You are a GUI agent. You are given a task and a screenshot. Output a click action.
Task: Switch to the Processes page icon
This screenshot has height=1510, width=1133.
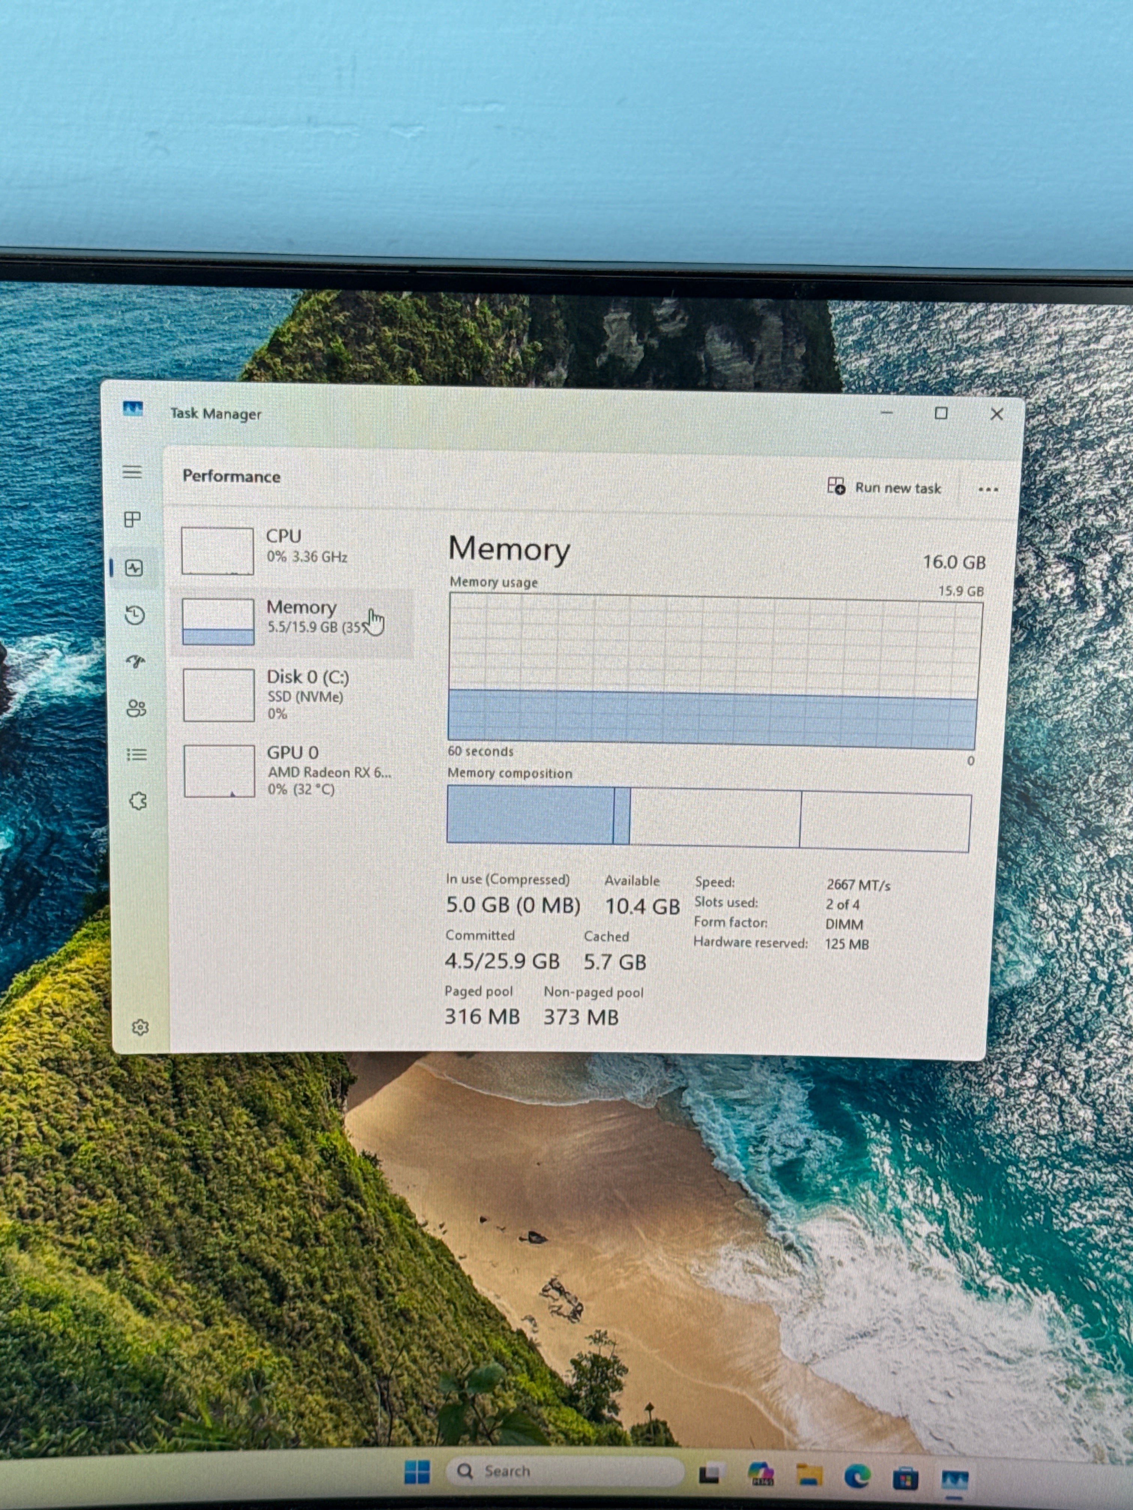click(133, 519)
